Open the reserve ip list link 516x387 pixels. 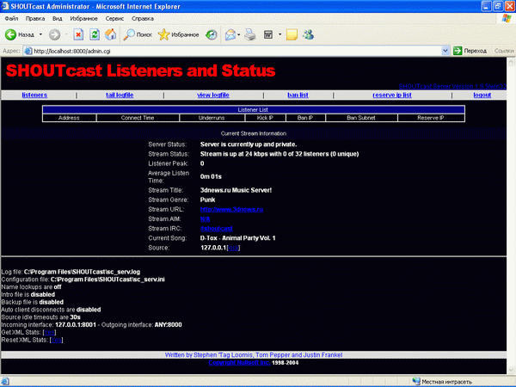pyautogui.click(x=392, y=95)
